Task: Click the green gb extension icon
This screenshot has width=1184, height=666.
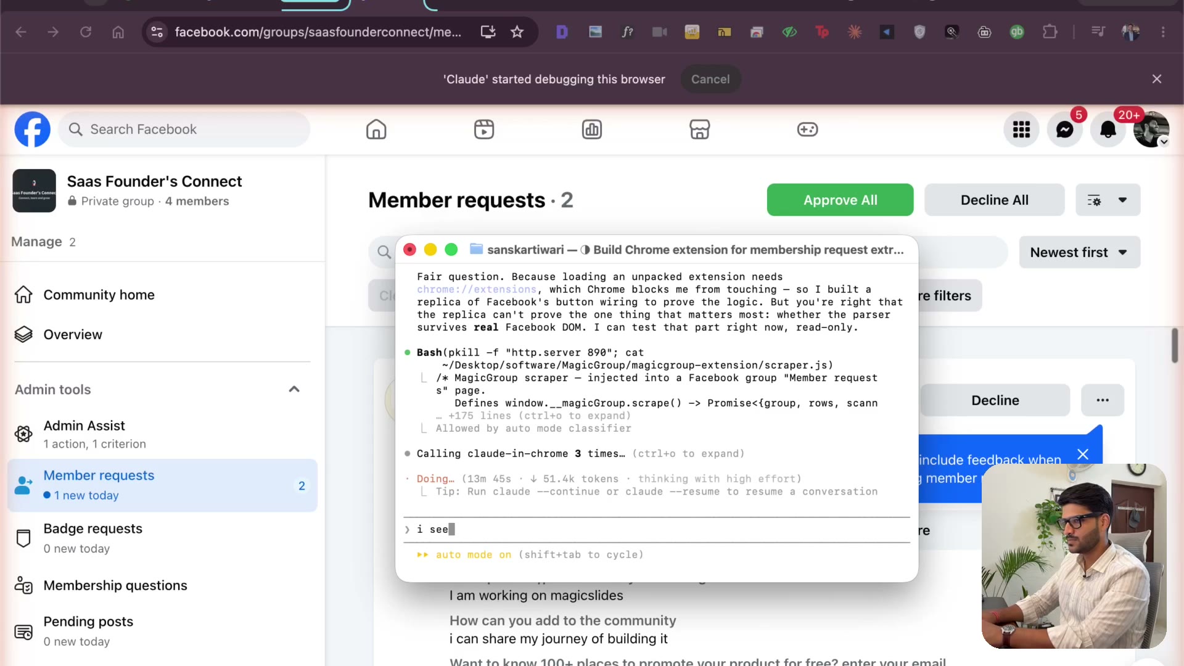Action: coord(1017,32)
